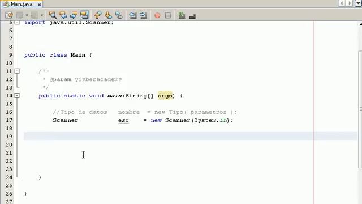This screenshot has height=204, width=362.
Task: Go to Next Bookmark down-arrow icon
Action: point(108,15)
